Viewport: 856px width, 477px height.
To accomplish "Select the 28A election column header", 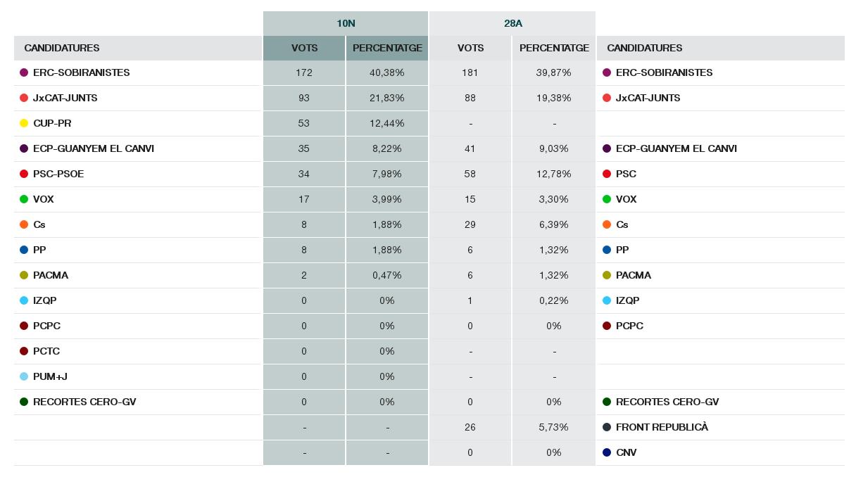I will point(512,23).
